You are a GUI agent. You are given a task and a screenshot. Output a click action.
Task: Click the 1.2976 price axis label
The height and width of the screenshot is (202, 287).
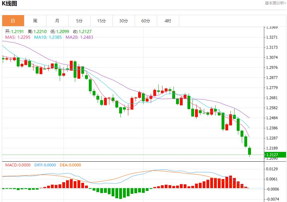tap(272, 67)
